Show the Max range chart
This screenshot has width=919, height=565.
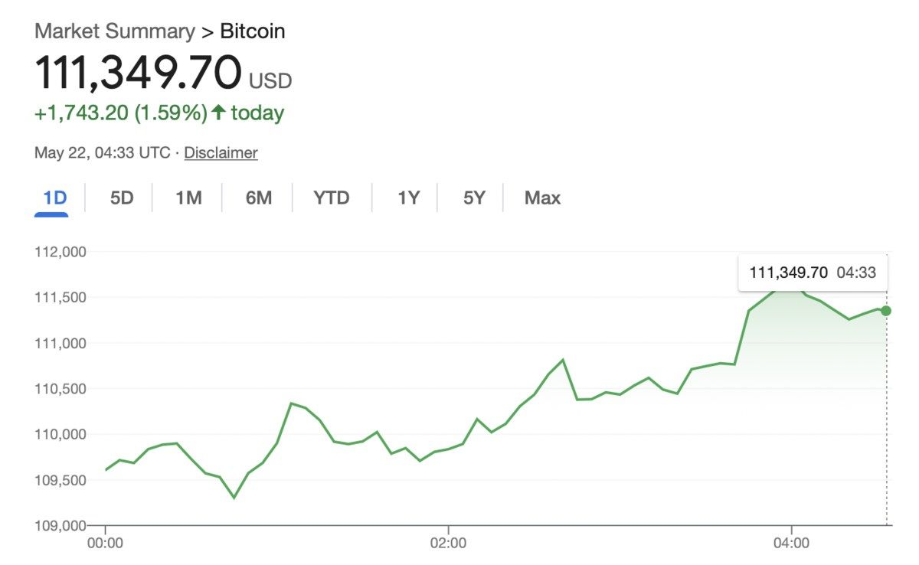(x=542, y=198)
